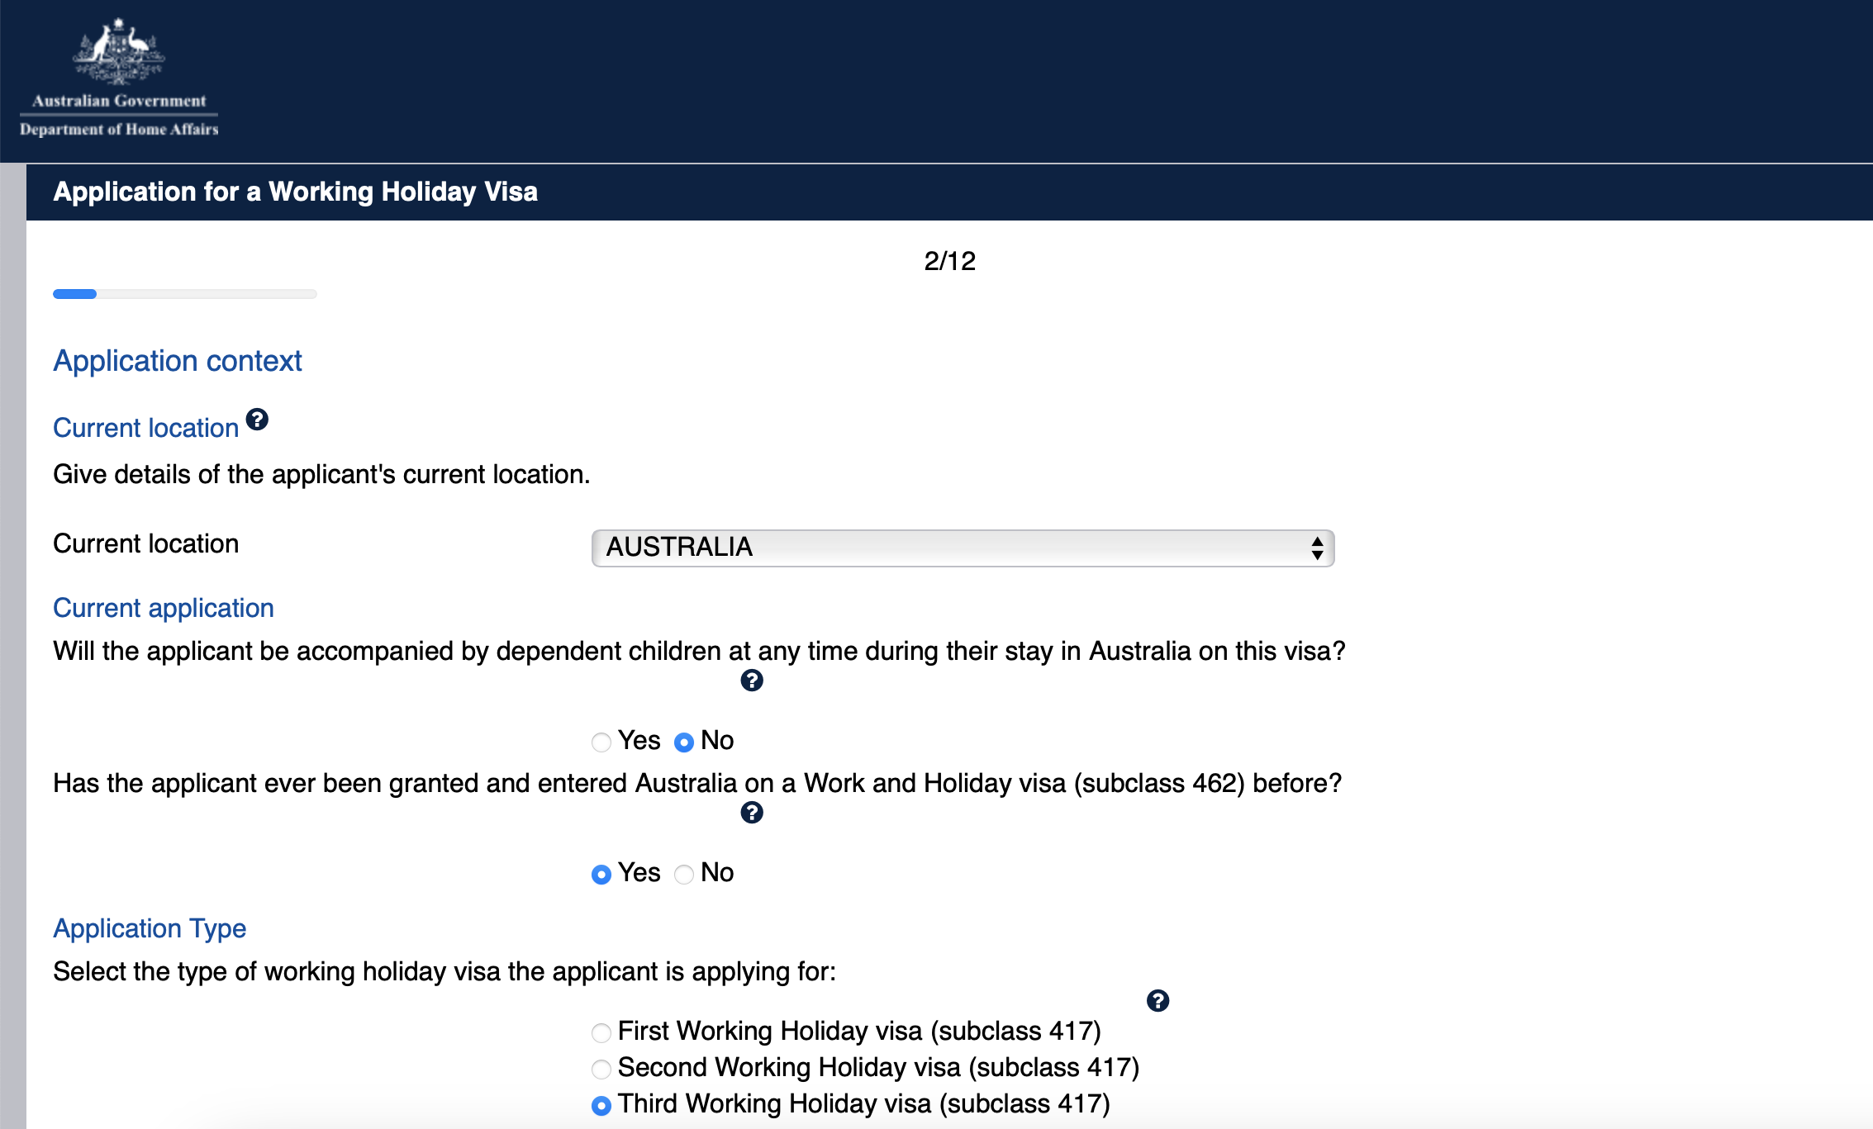Open help icon for dependent children question
Screen dimensions: 1873x1129
751,681
